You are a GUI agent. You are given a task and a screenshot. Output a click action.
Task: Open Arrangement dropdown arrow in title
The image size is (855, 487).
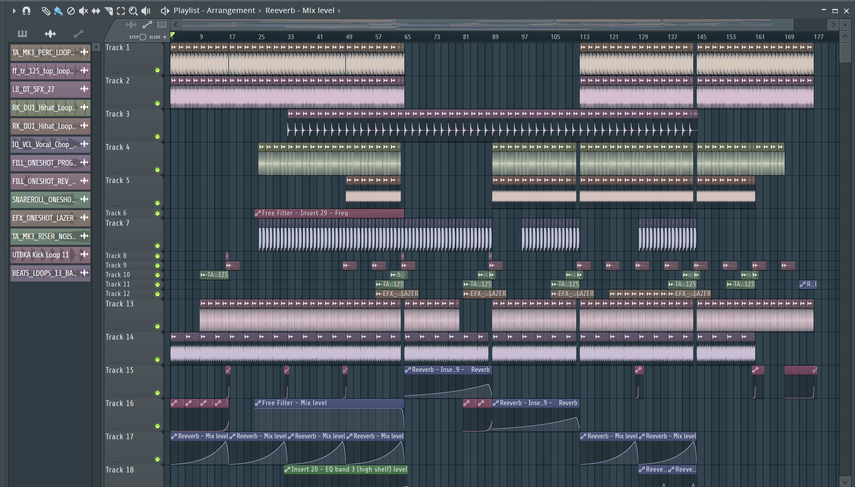click(260, 11)
